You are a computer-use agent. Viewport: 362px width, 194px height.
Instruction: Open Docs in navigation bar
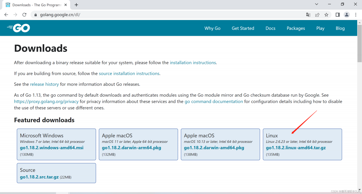coord(270,28)
